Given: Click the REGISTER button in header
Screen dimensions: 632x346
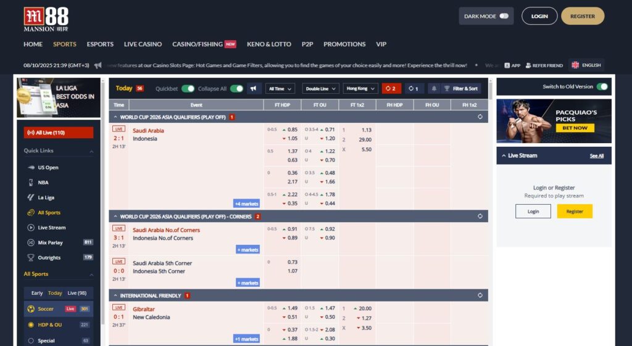Looking at the screenshot, I should tap(583, 16).
